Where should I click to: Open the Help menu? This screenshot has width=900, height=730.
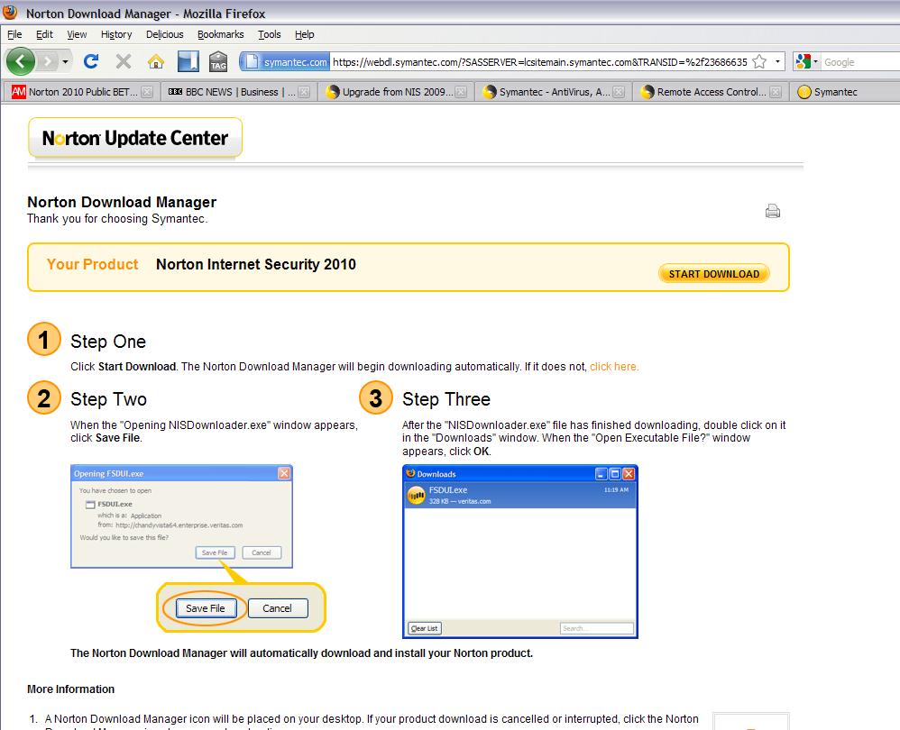tap(304, 34)
